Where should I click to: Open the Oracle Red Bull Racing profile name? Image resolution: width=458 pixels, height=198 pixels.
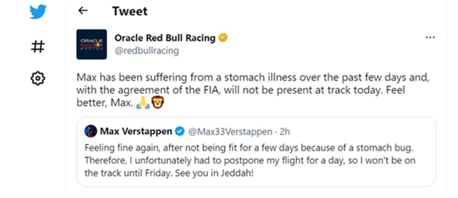tap(165, 38)
